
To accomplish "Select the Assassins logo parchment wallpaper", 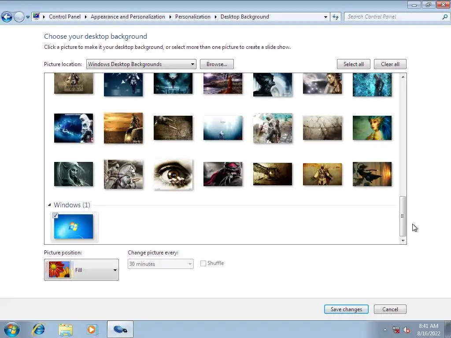I will click(74, 83).
